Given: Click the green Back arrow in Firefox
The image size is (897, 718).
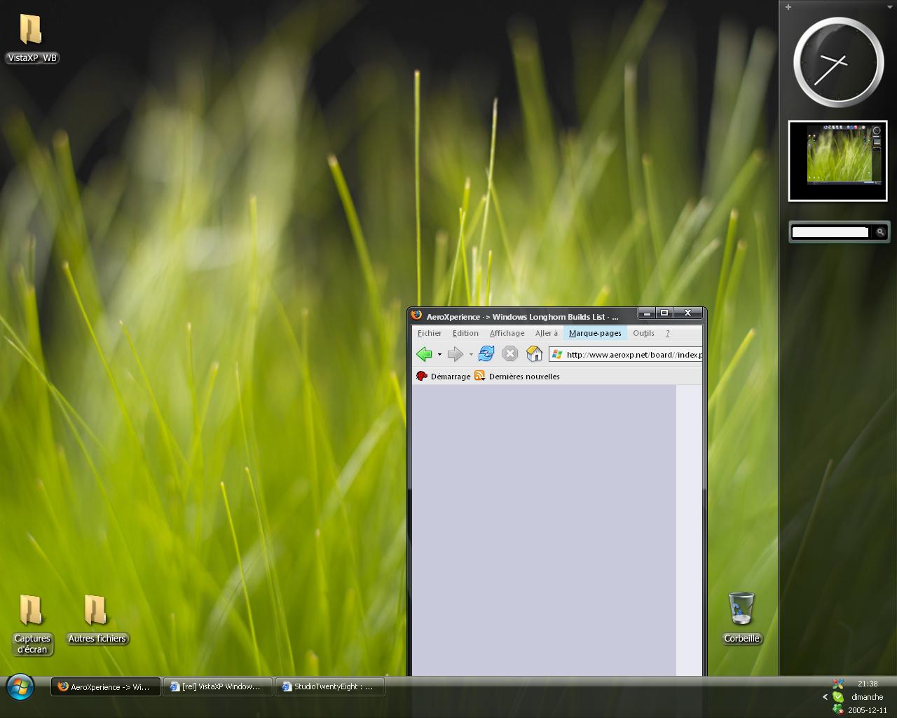Looking at the screenshot, I should 423,354.
